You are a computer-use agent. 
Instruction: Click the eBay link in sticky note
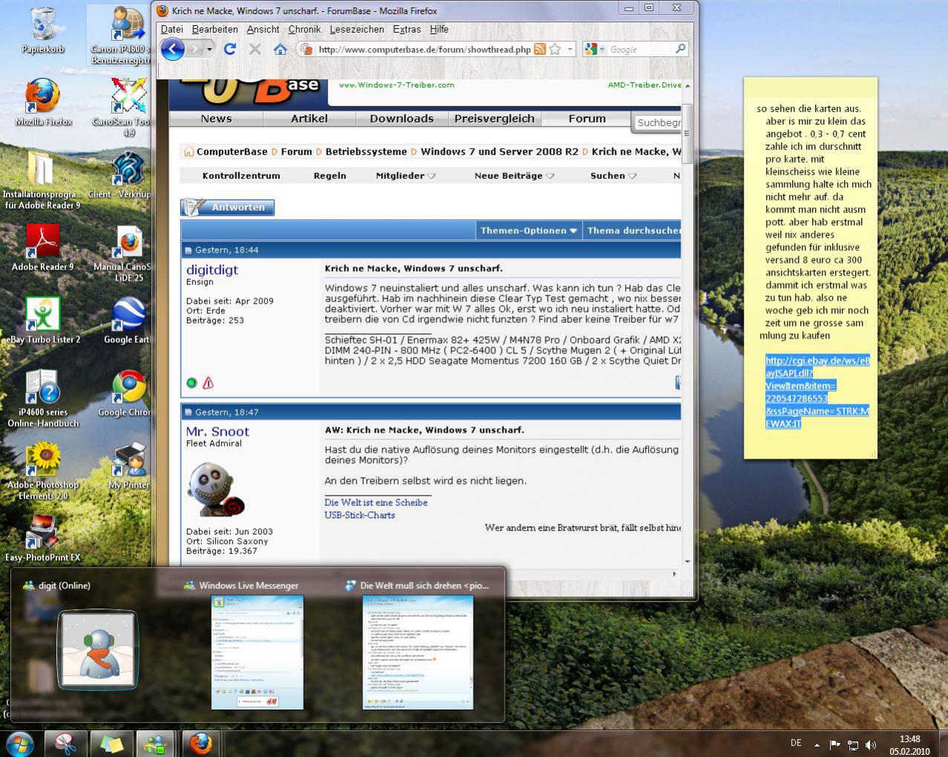[x=817, y=392]
